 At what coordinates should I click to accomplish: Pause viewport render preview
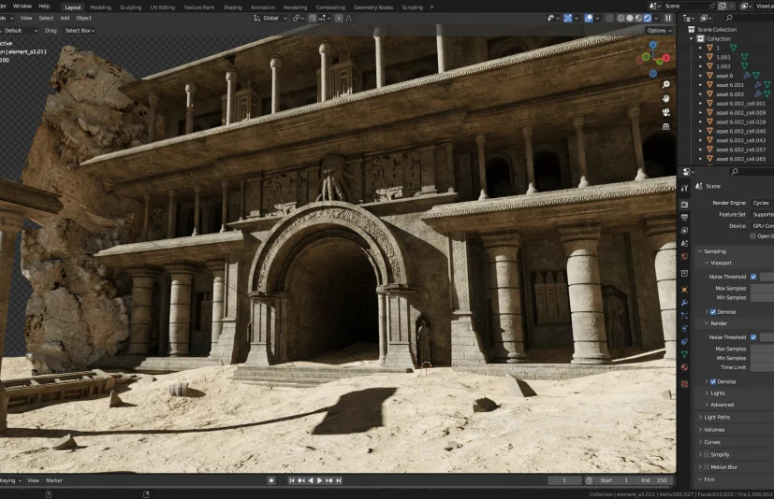pos(668,18)
